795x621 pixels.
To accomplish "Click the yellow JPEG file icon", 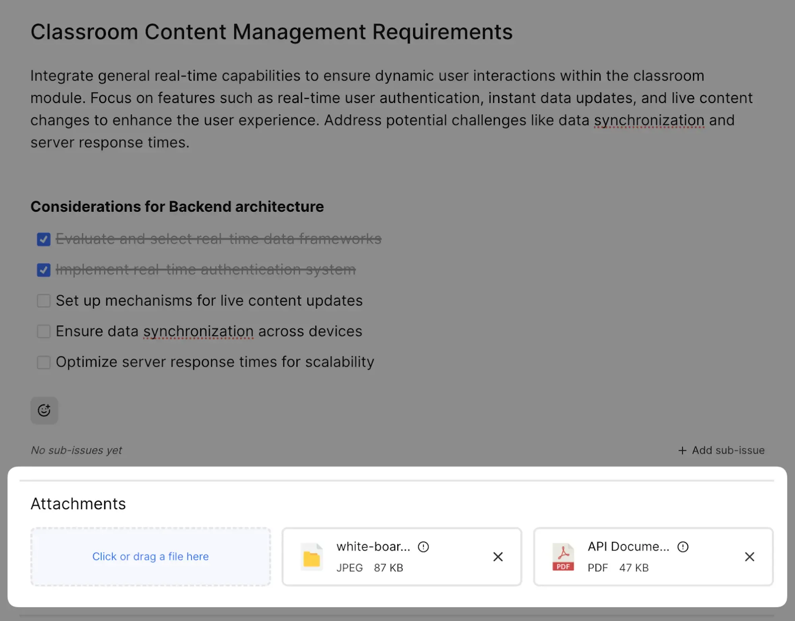I will point(312,557).
